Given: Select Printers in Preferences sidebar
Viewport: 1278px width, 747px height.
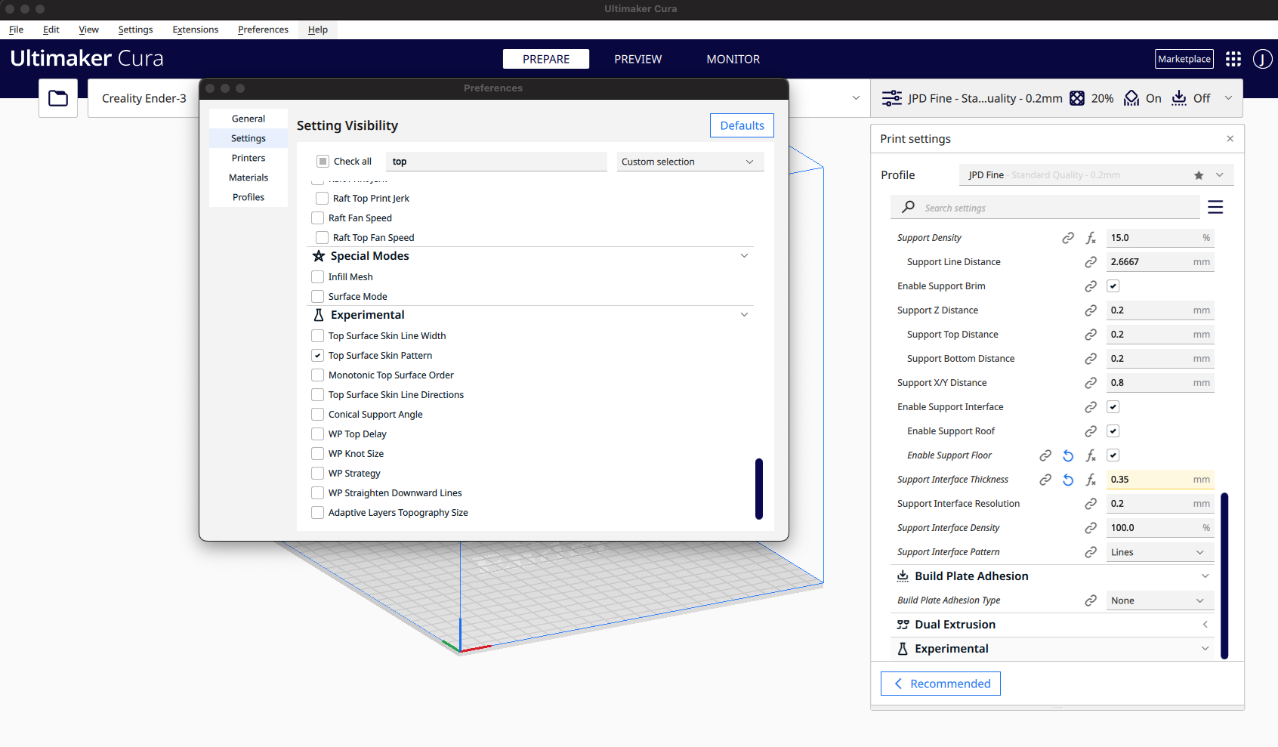Looking at the screenshot, I should point(248,158).
